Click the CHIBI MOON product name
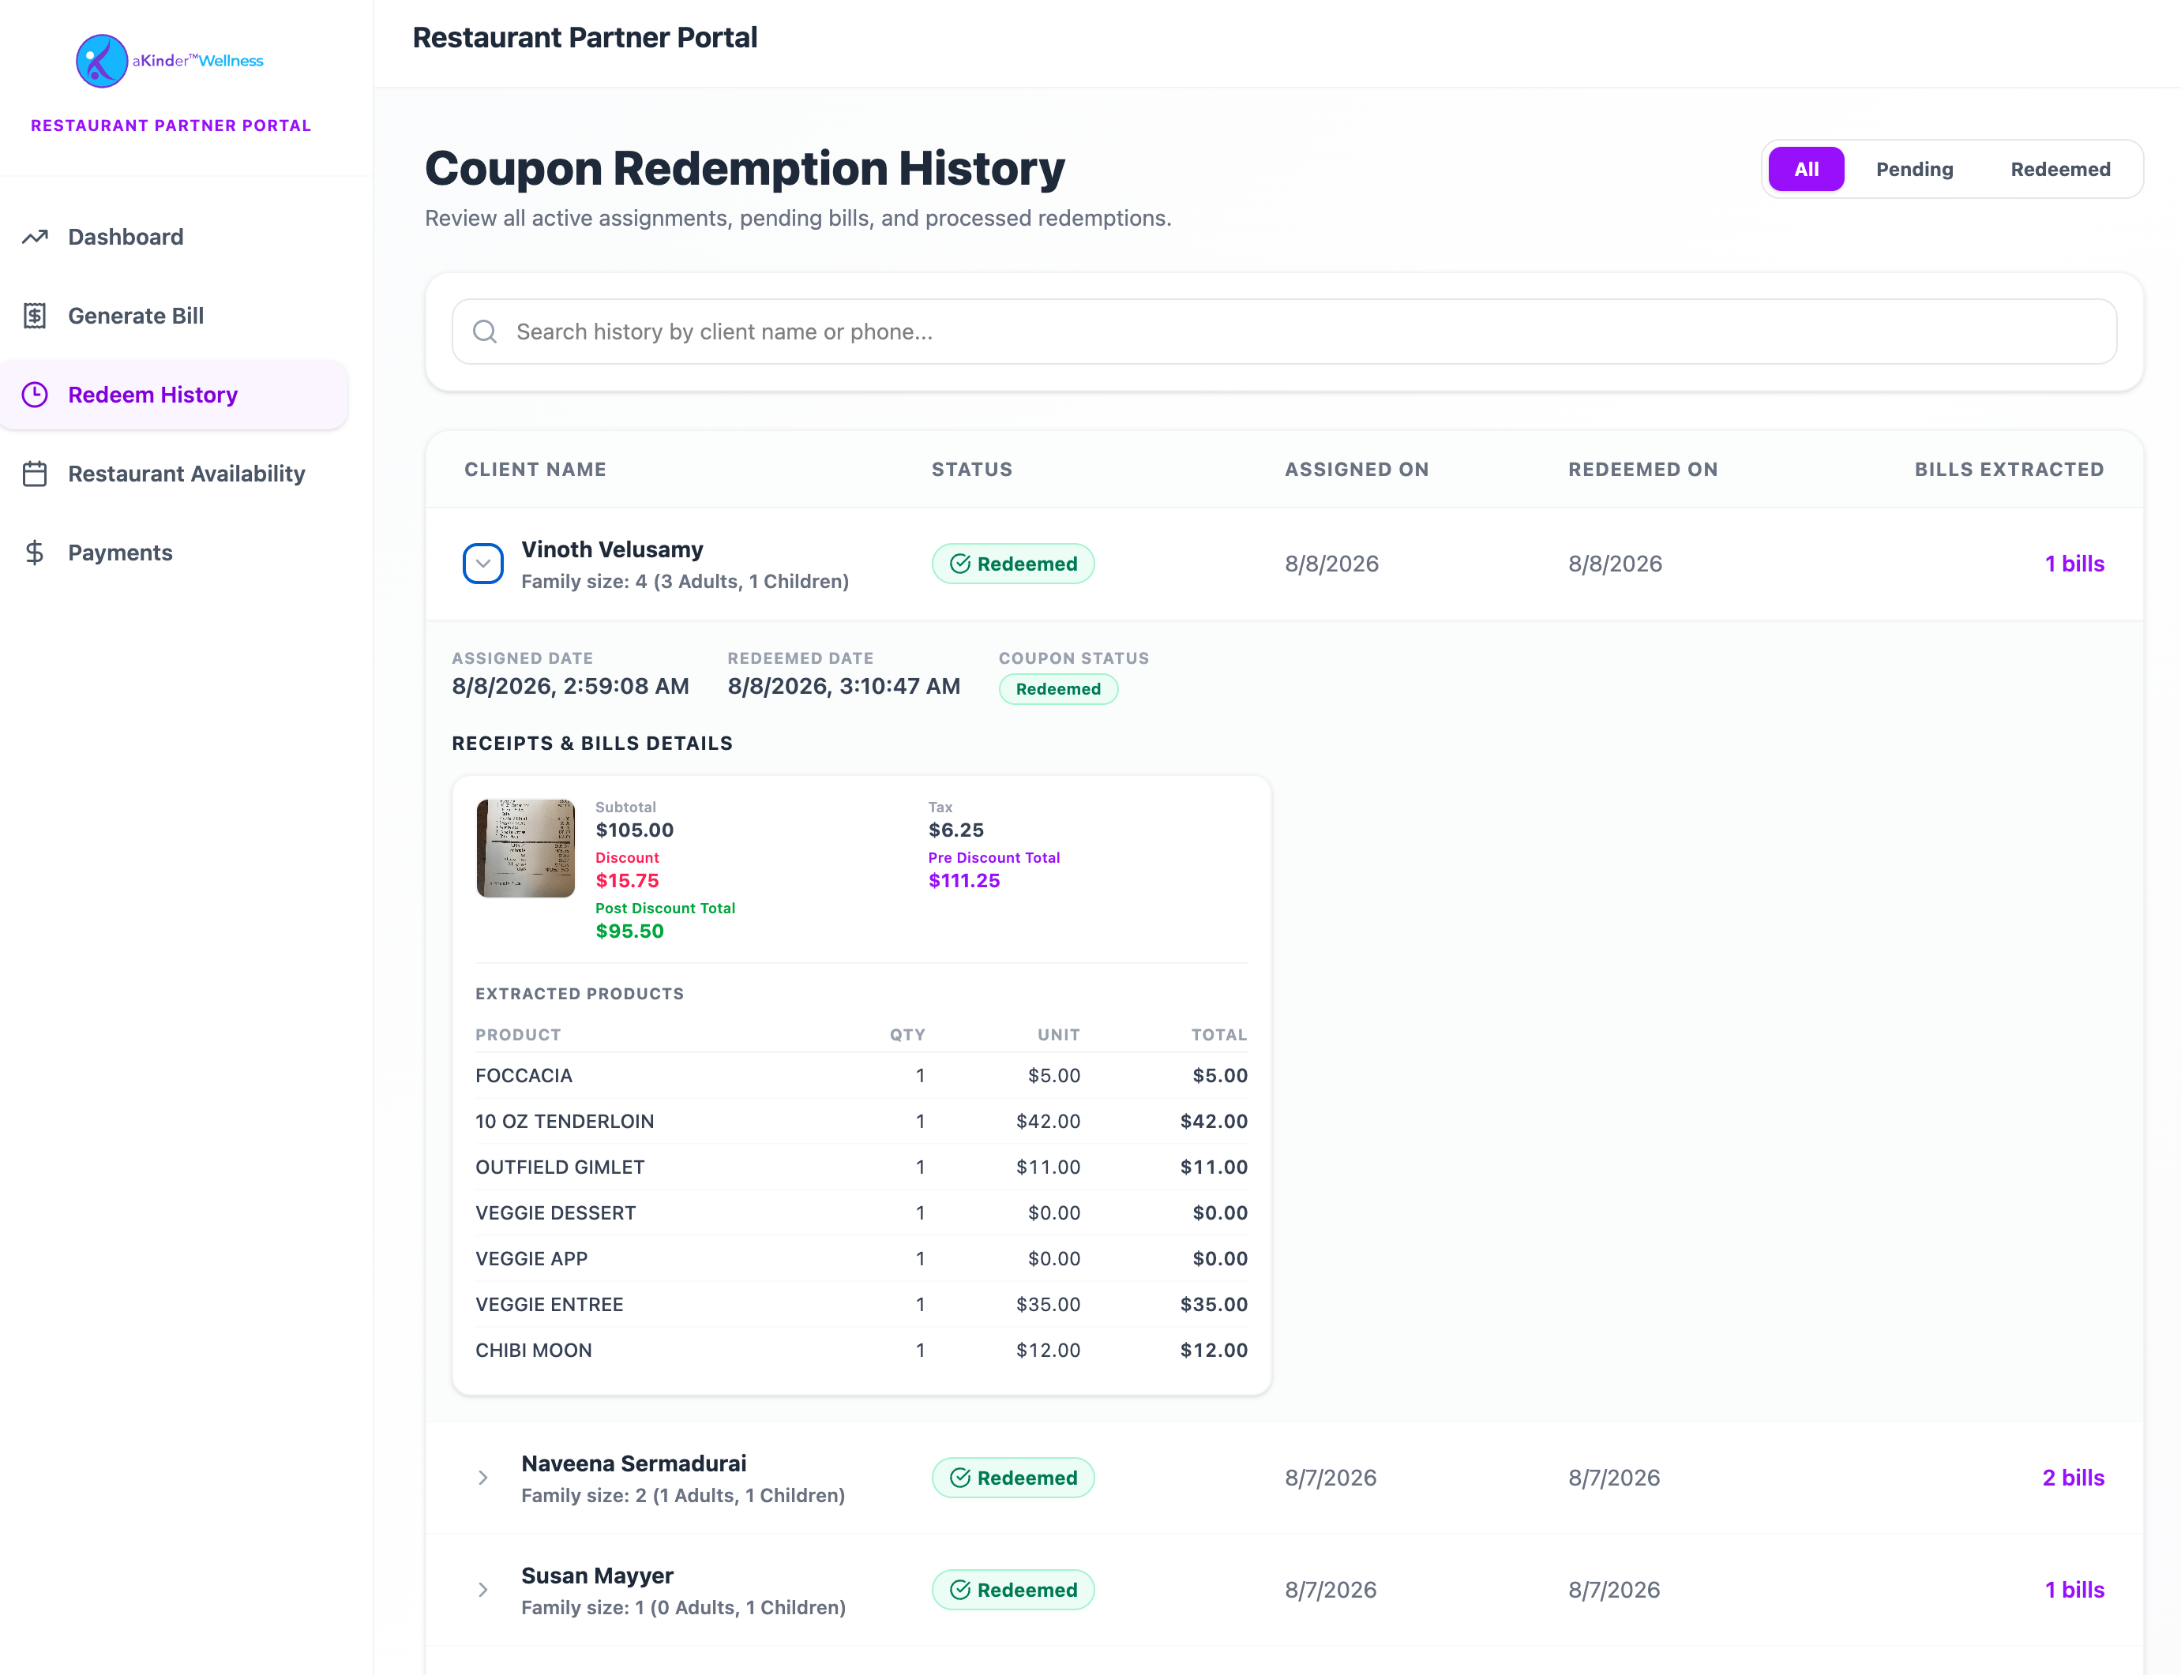Image resolution: width=2181 pixels, height=1675 pixels. point(534,1351)
